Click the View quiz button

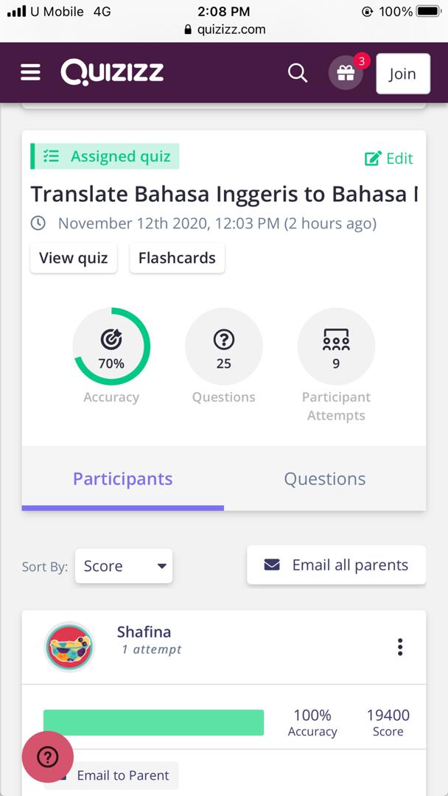pos(74,258)
